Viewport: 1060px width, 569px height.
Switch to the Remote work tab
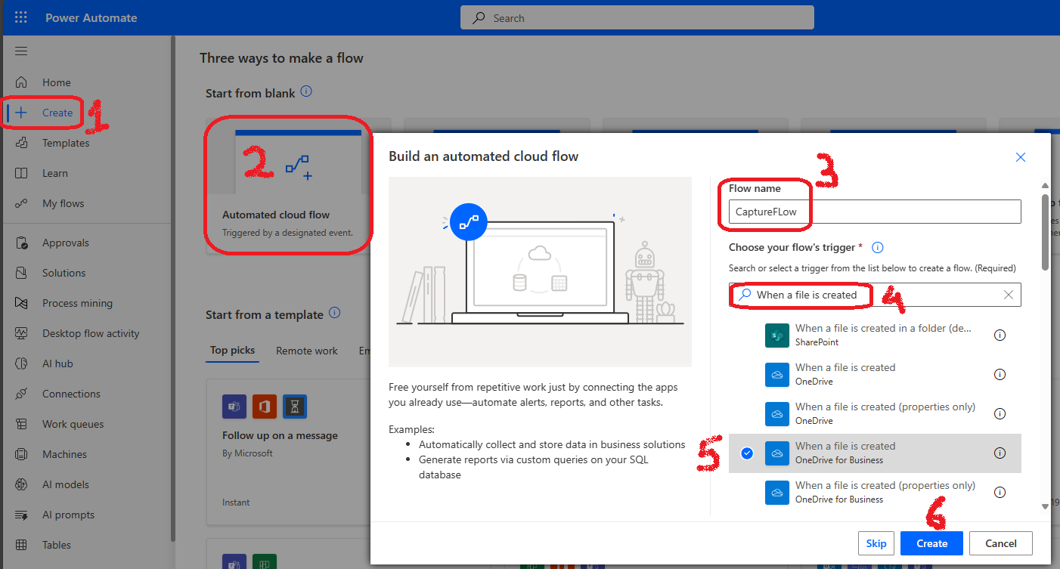pos(307,351)
